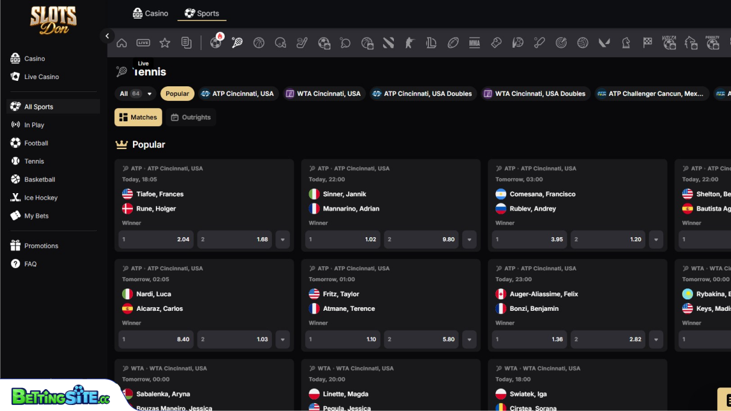Click the Home icon in the sports toolbar
731x411 pixels.
[121, 43]
